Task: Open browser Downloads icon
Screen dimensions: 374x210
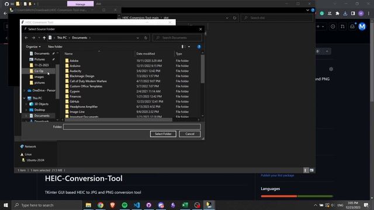Action: coord(345,13)
